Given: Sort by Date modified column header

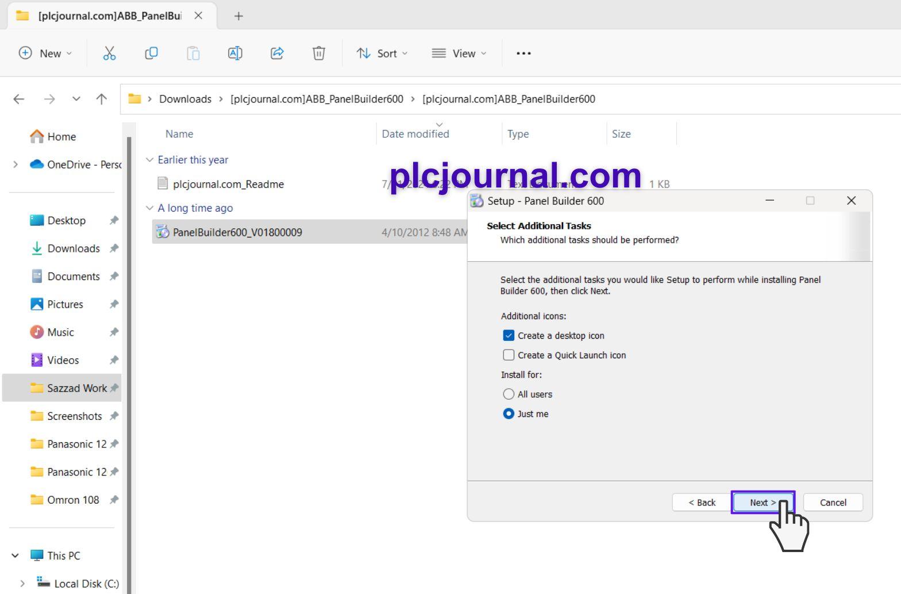Looking at the screenshot, I should coord(415,134).
